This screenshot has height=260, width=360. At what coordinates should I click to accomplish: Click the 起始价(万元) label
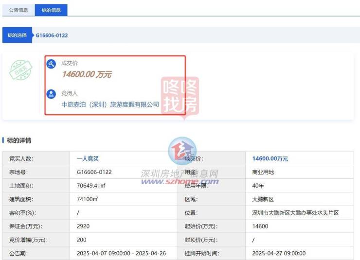201,226
